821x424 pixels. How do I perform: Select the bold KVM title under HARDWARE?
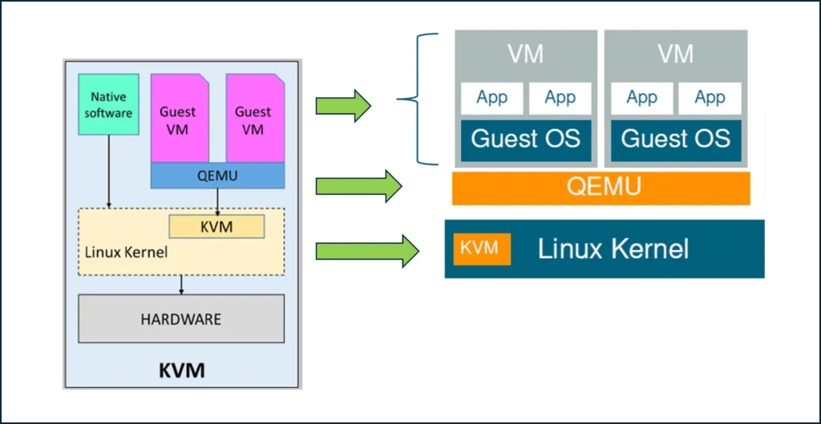[181, 370]
